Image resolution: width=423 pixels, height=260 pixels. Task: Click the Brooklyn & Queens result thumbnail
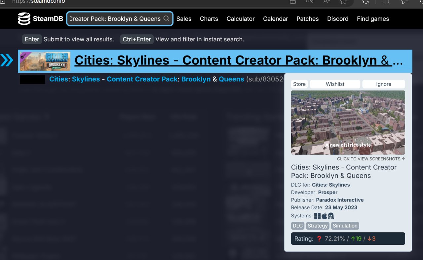point(45,61)
